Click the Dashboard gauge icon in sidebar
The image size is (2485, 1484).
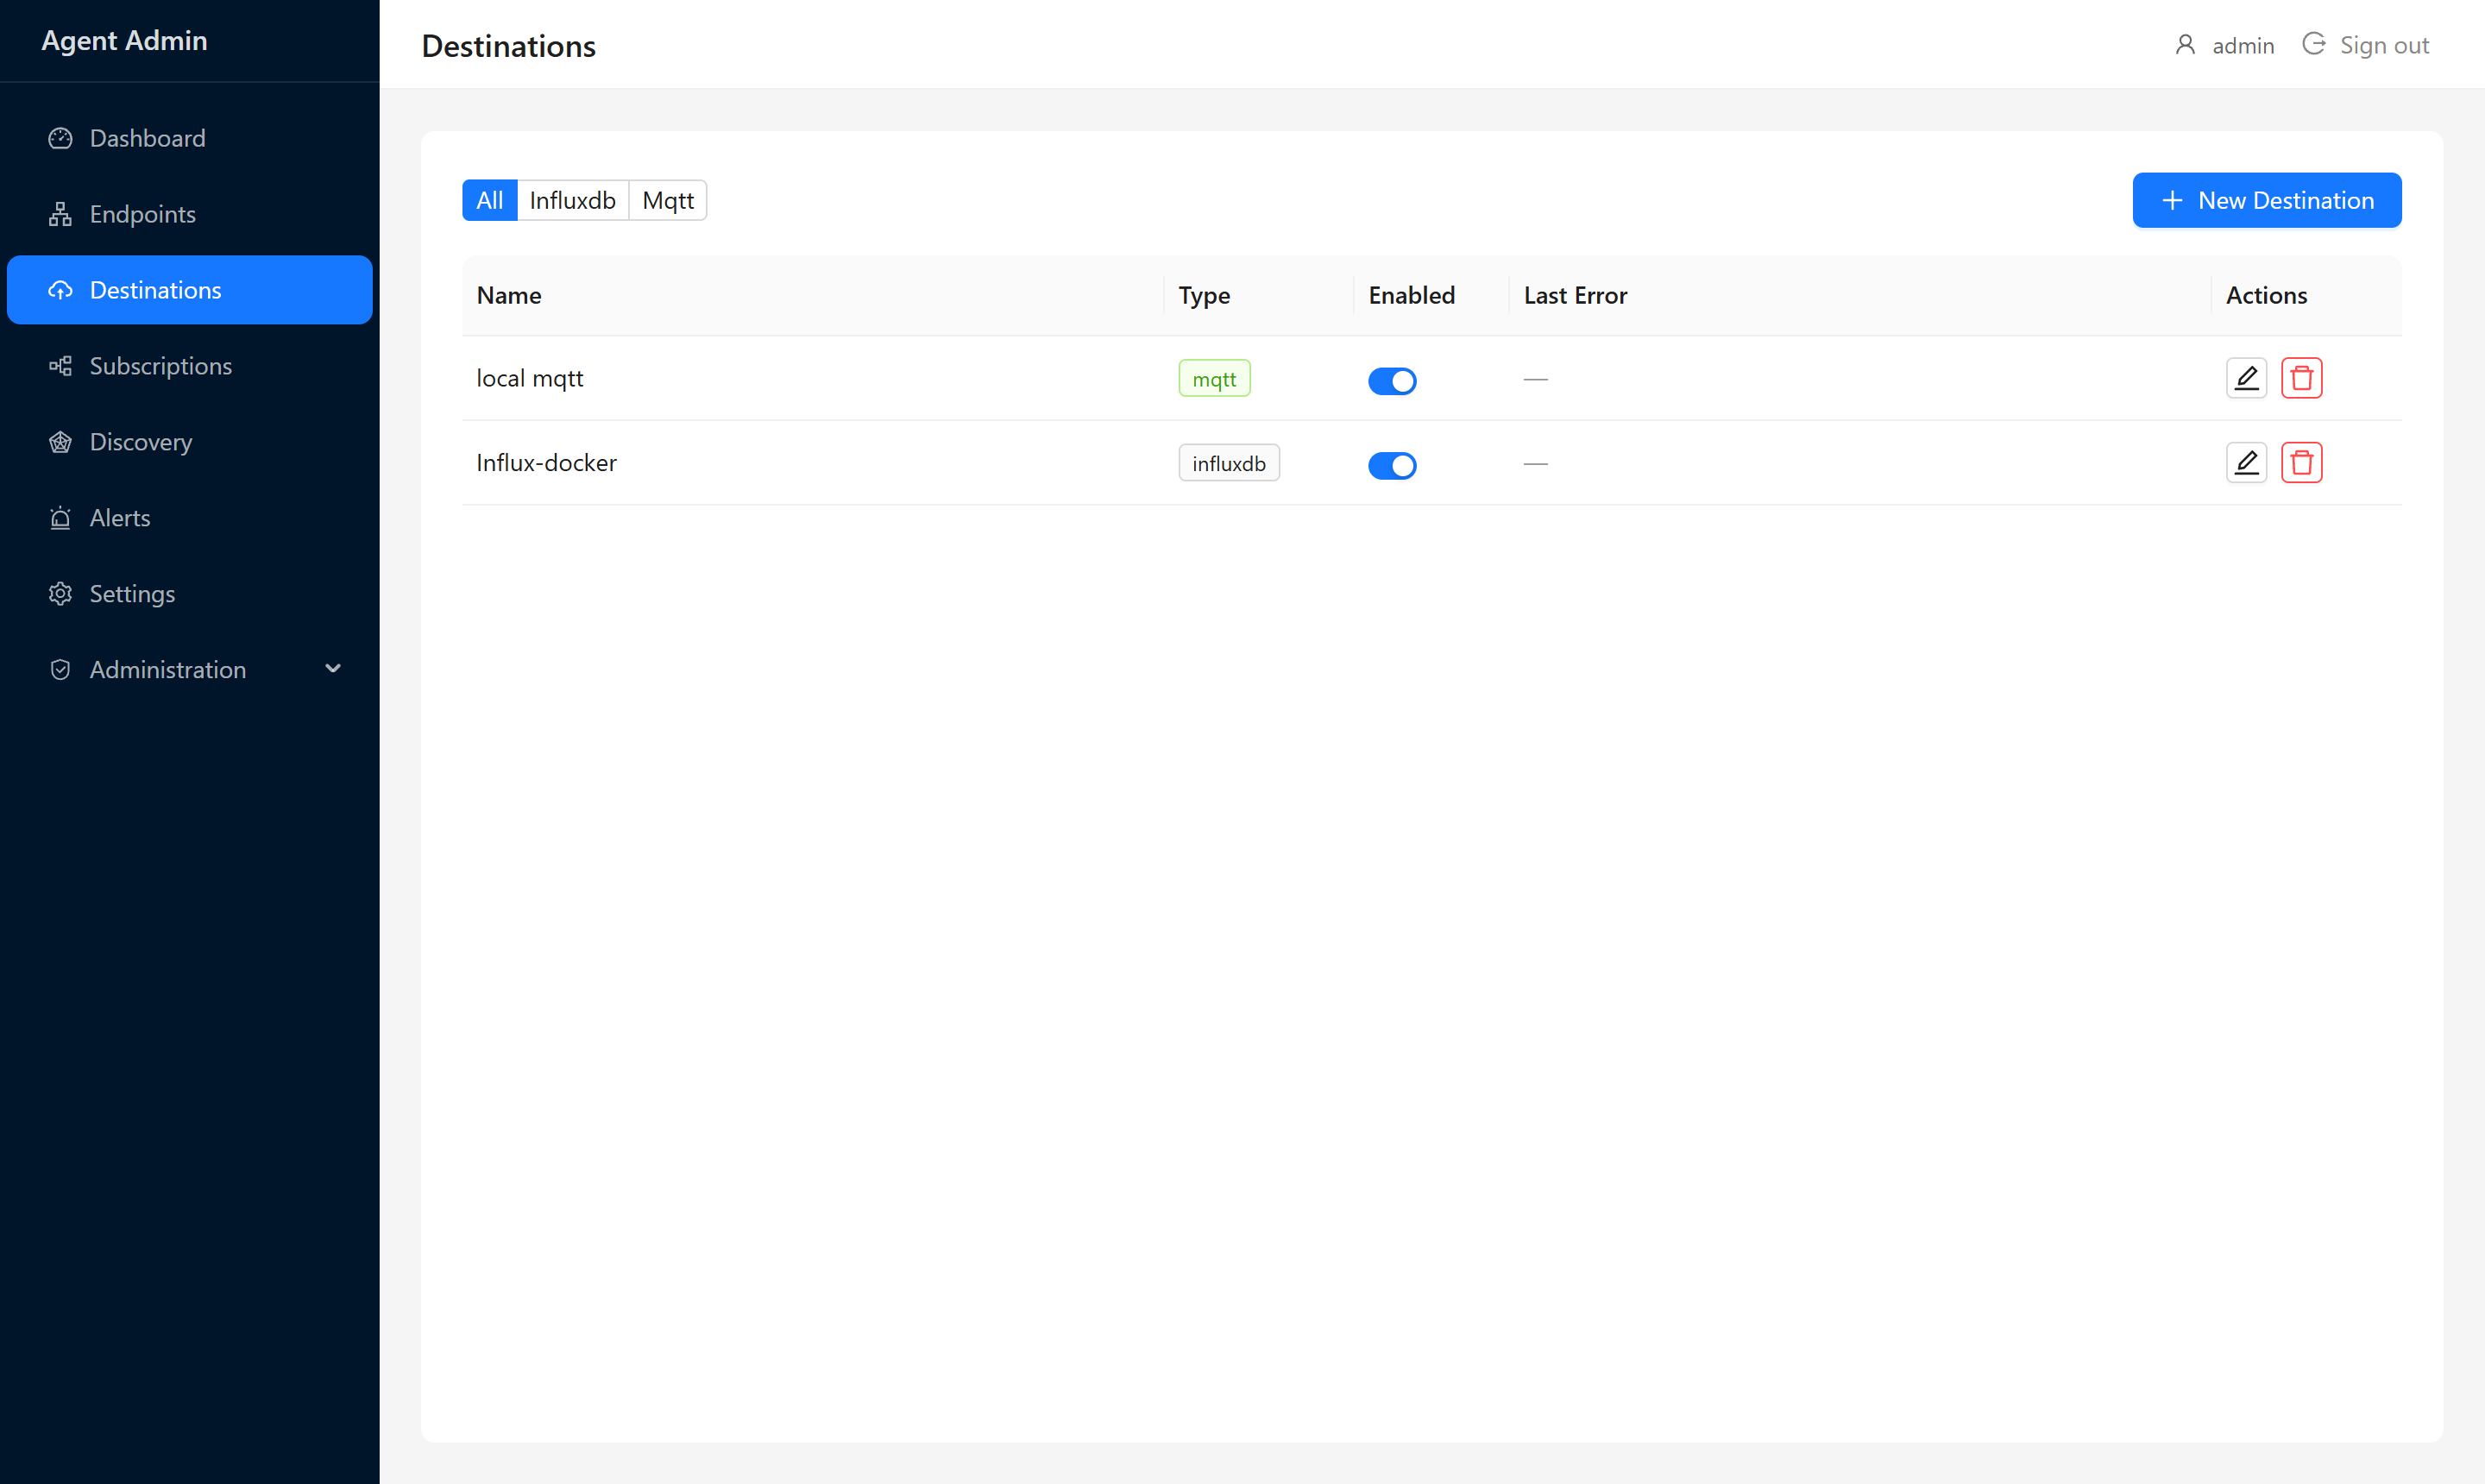pyautogui.click(x=60, y=138)
